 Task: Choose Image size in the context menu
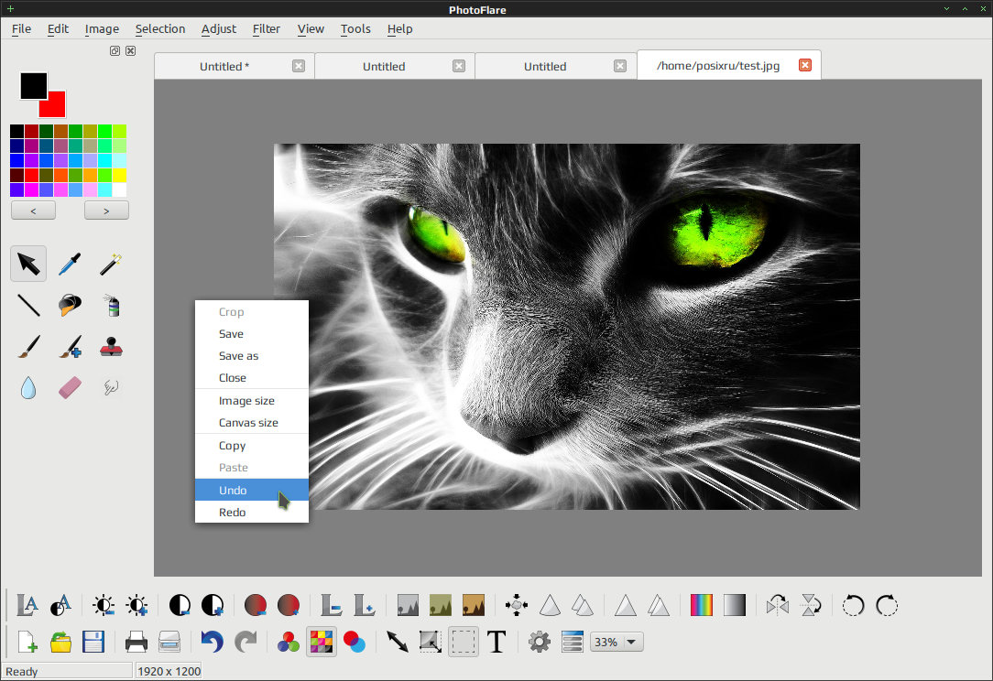251,401
